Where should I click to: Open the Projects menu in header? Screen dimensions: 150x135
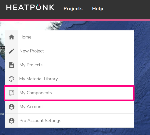point(73,9)
